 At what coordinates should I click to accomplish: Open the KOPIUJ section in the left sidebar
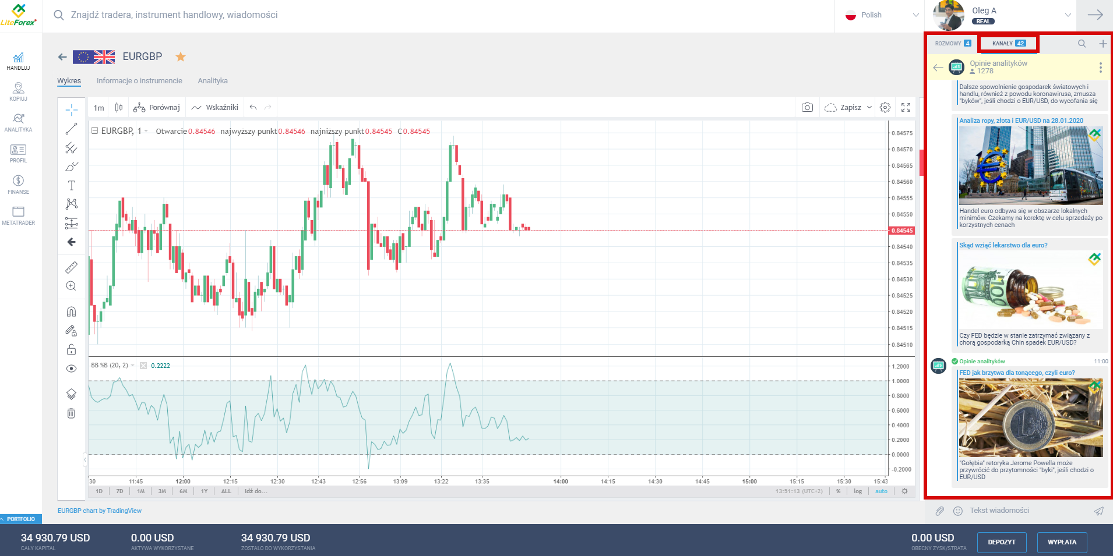pos(18,91)
